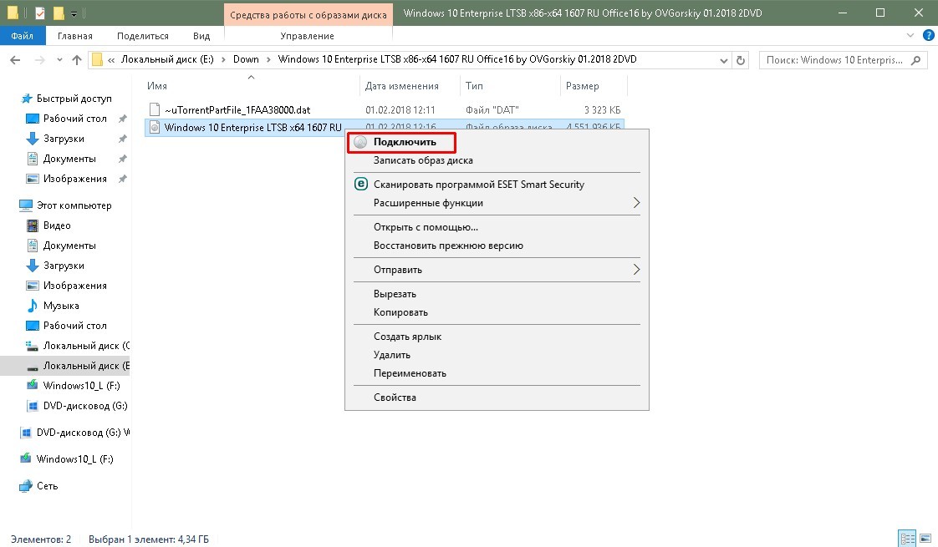Open recent locations dropdown arrow

[59, 60]
